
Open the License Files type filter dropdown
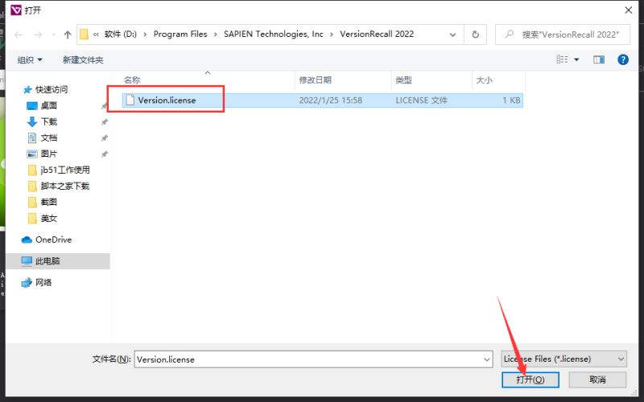point(564,359)
